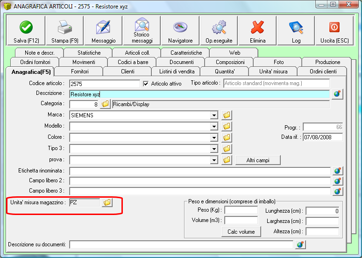Image resolution: width=362 pixels, height=258 pixels.
Task: Click the Peso (Kg) field
Action: click(241, 210)
